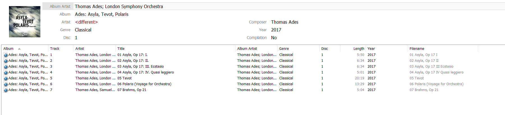
Task: Click the file icon of track 4 row
Action: pos(6,73)
